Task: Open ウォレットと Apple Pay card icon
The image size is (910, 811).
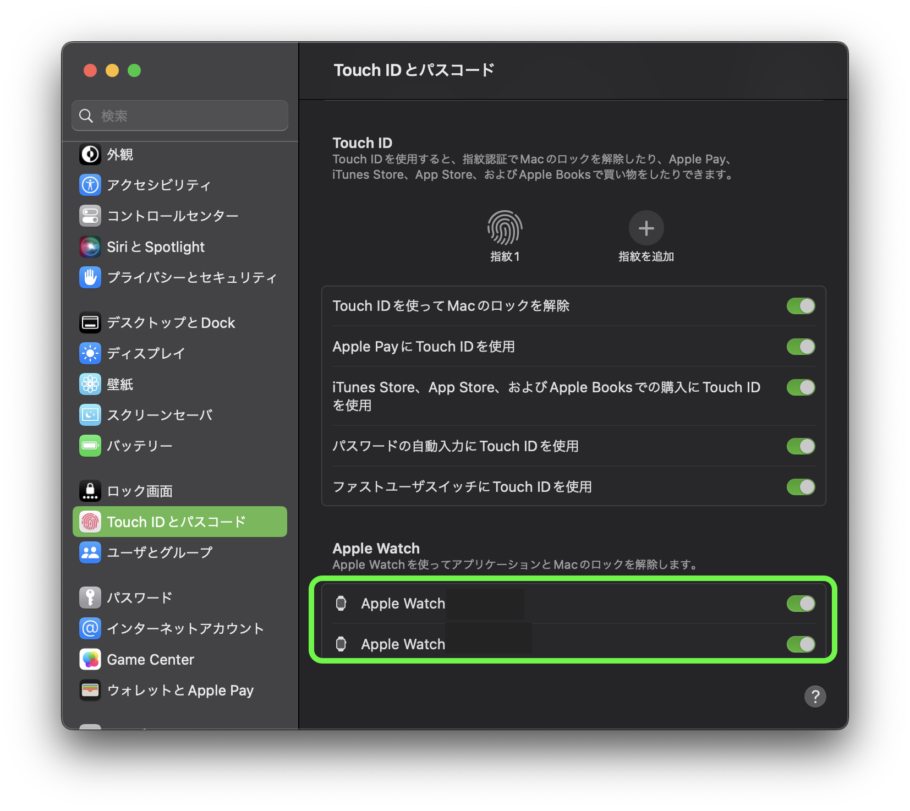Action: click(90, 690)
